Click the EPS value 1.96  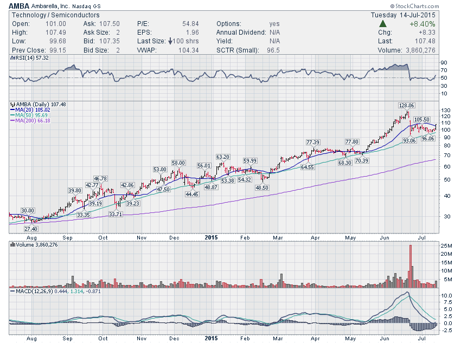pyautogui.click(x=193, y=33)
